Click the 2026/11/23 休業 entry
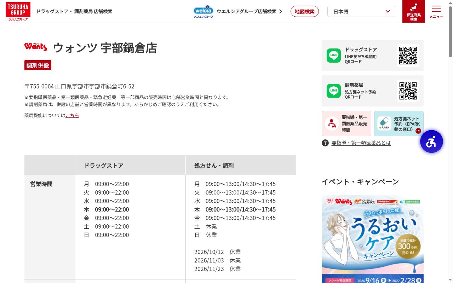Screen dimensions: 453x283 pos(217,269)
